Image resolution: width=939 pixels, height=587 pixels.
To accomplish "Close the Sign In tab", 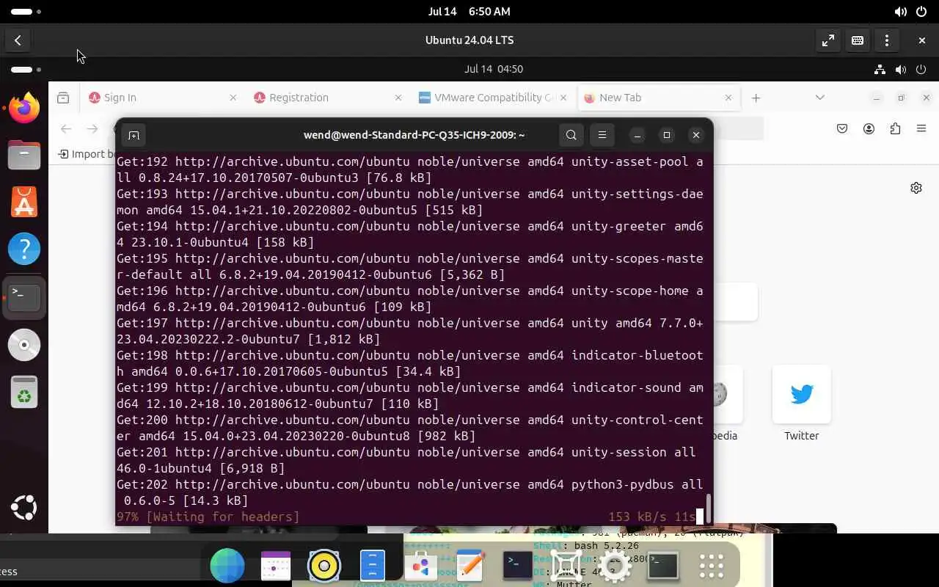I will pos(233,98).
